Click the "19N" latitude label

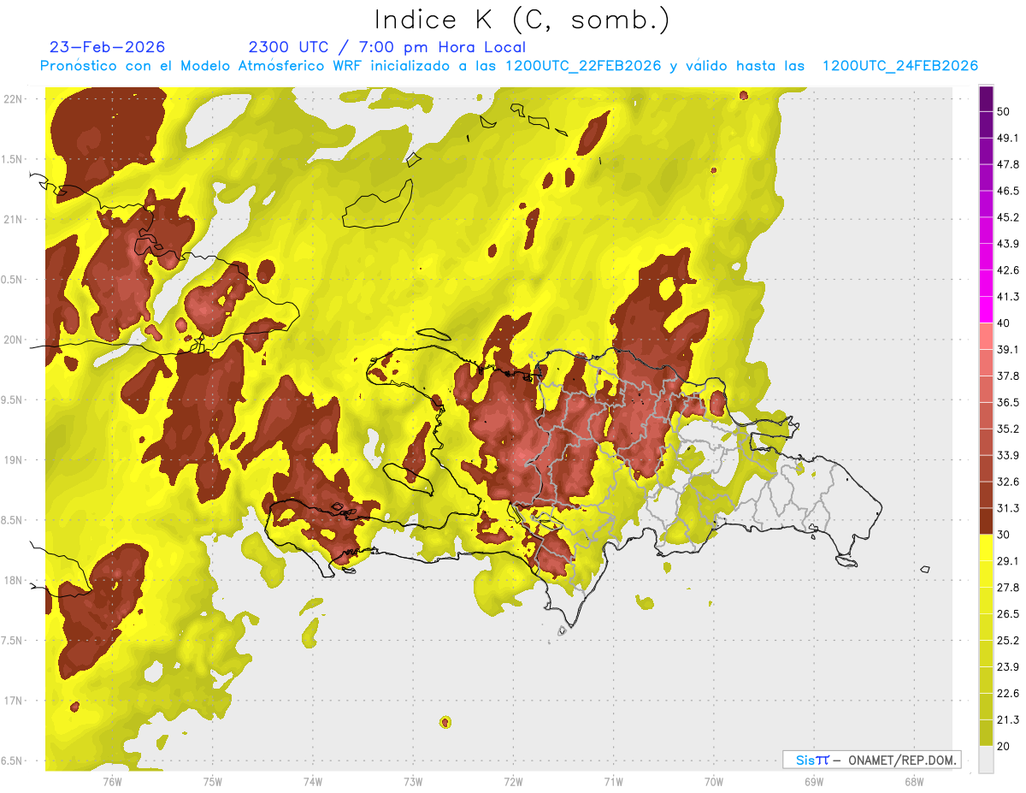(12, 460)
